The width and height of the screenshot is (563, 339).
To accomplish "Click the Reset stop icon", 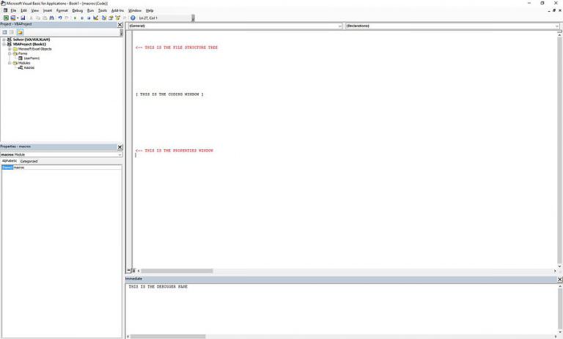I will (89, 18).
